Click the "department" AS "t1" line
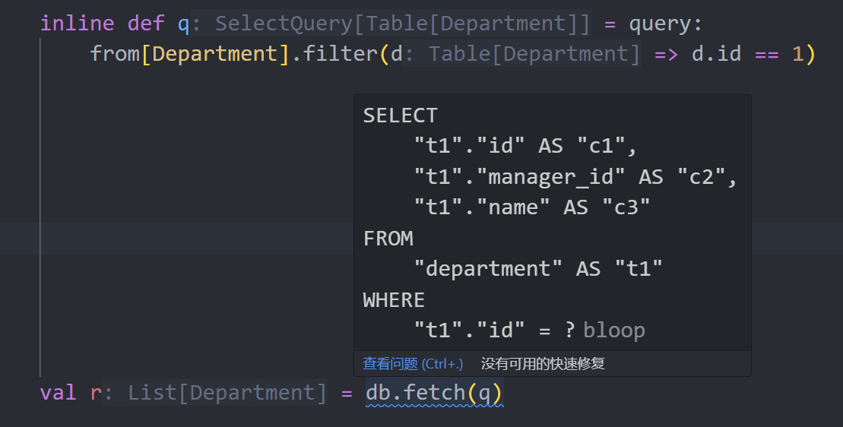 click(538, 268)
